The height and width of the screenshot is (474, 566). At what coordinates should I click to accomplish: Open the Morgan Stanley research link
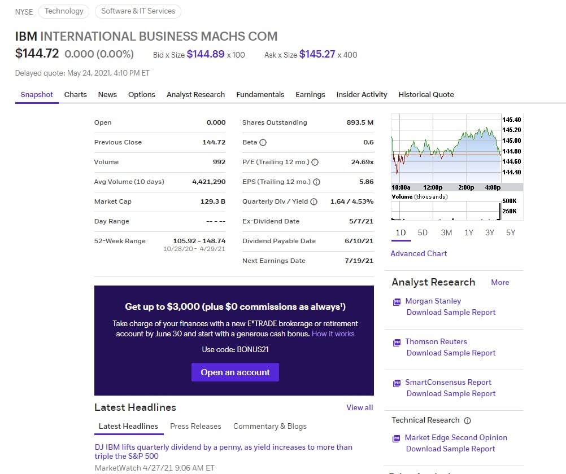[433, 301]
